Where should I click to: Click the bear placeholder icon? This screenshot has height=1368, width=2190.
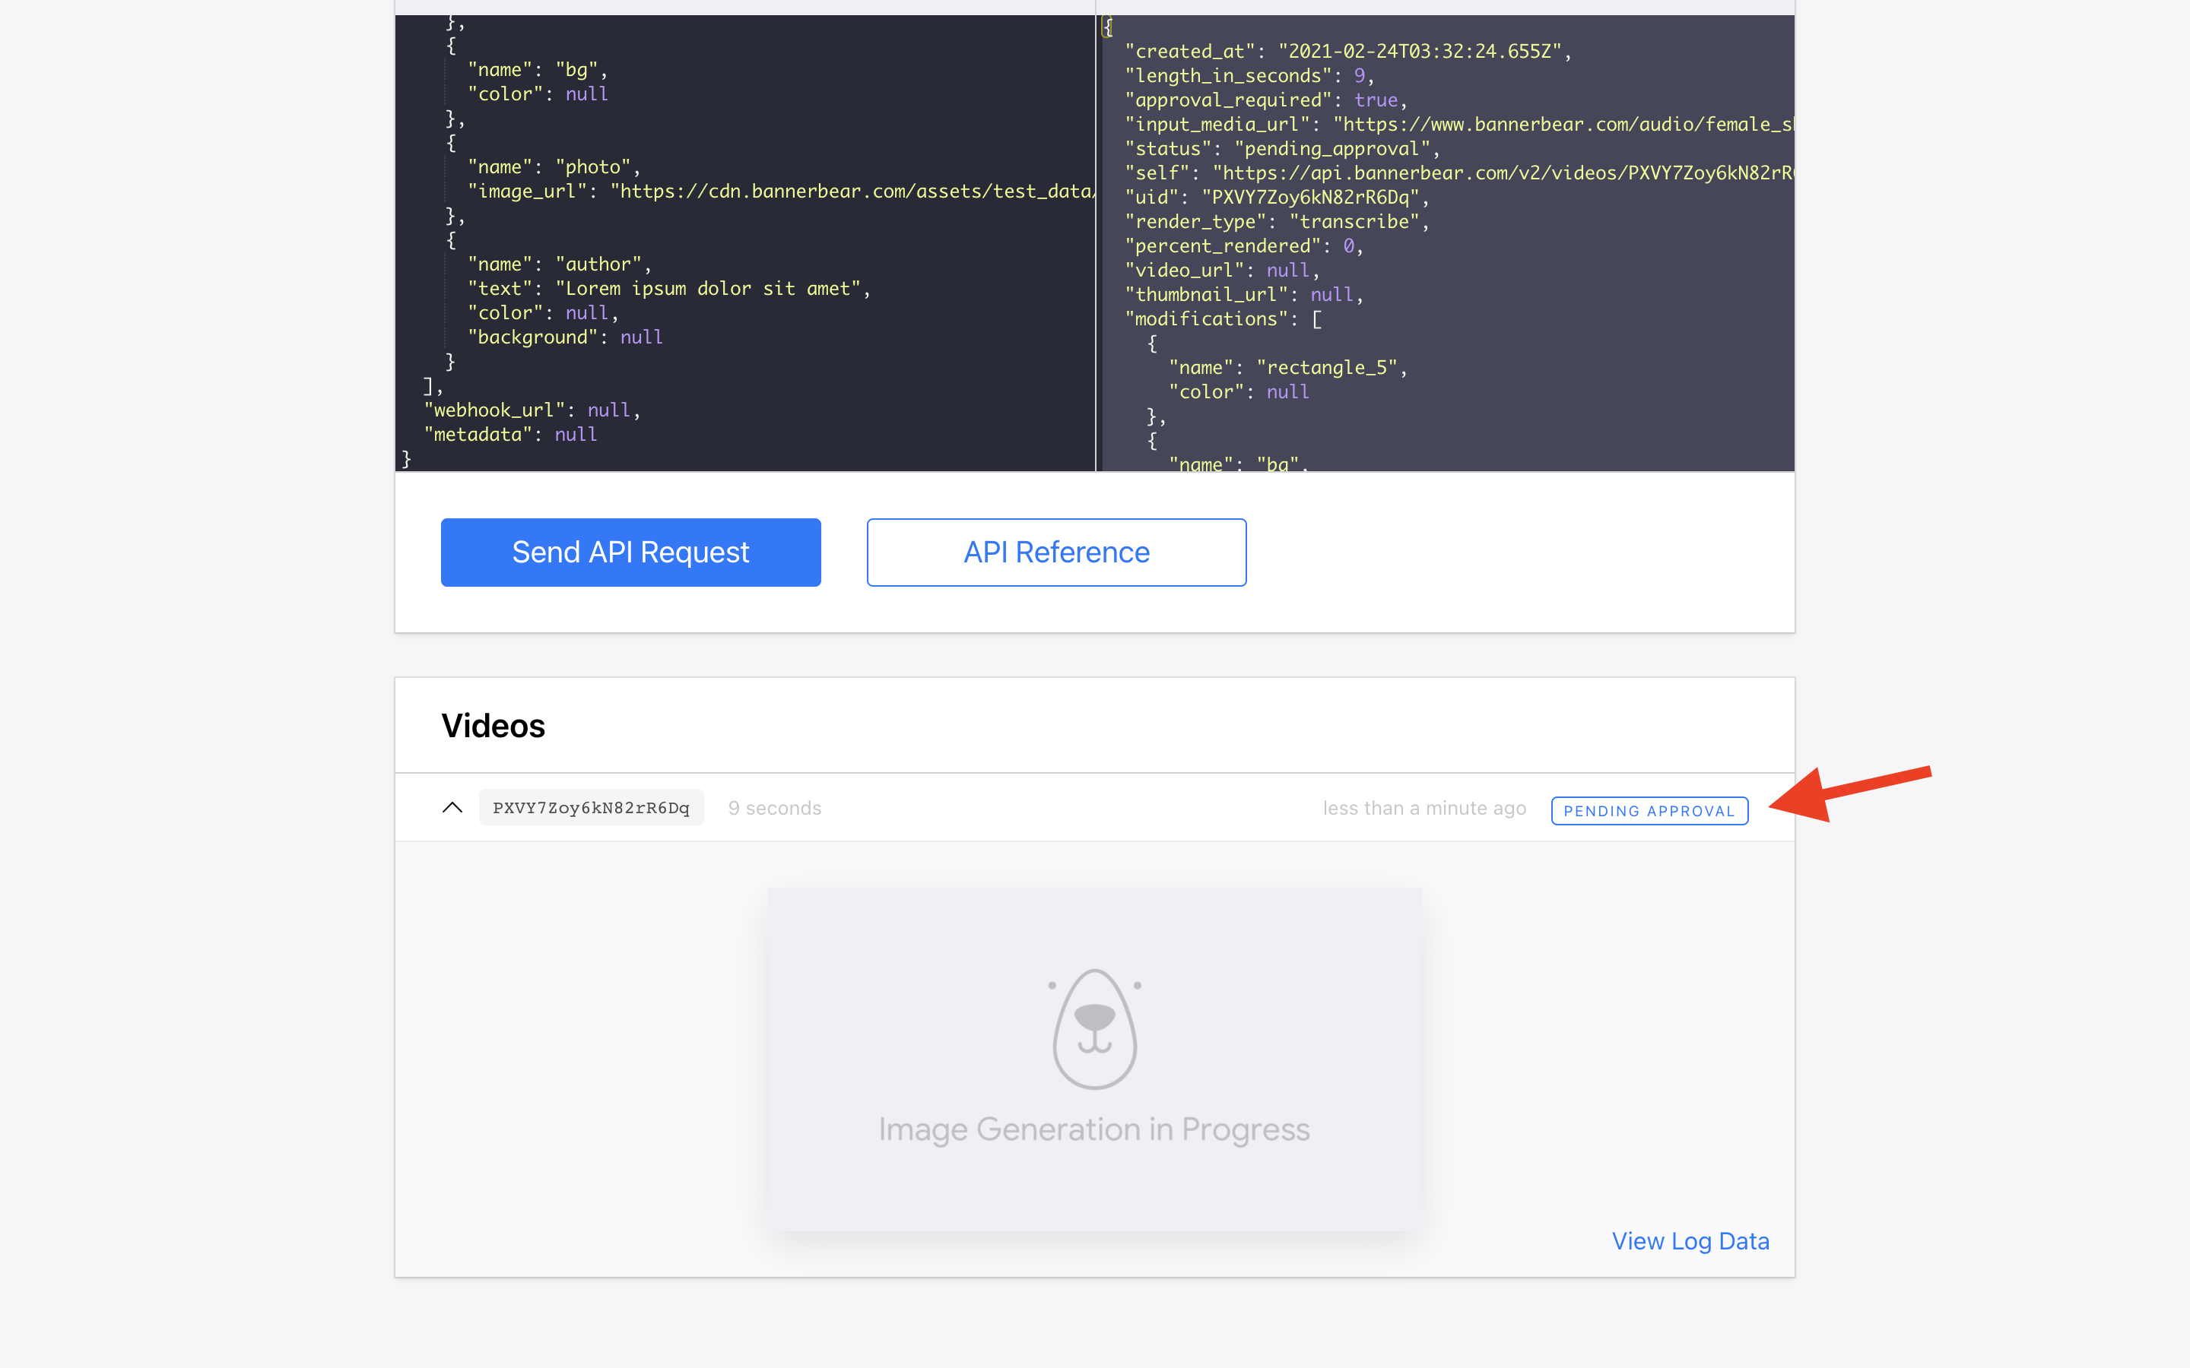tap(1094, 1029)
